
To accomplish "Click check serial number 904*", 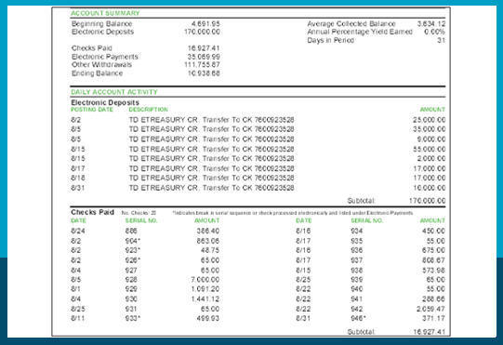I will (x=133, y=241).
